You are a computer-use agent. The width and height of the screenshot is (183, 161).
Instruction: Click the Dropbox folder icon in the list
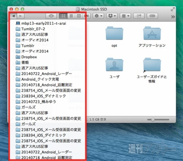click(x=18, y=57)
